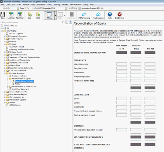
Task: Collapse the First Year Adoption folder
Action: pyautogui.click(x=5, y=73)
